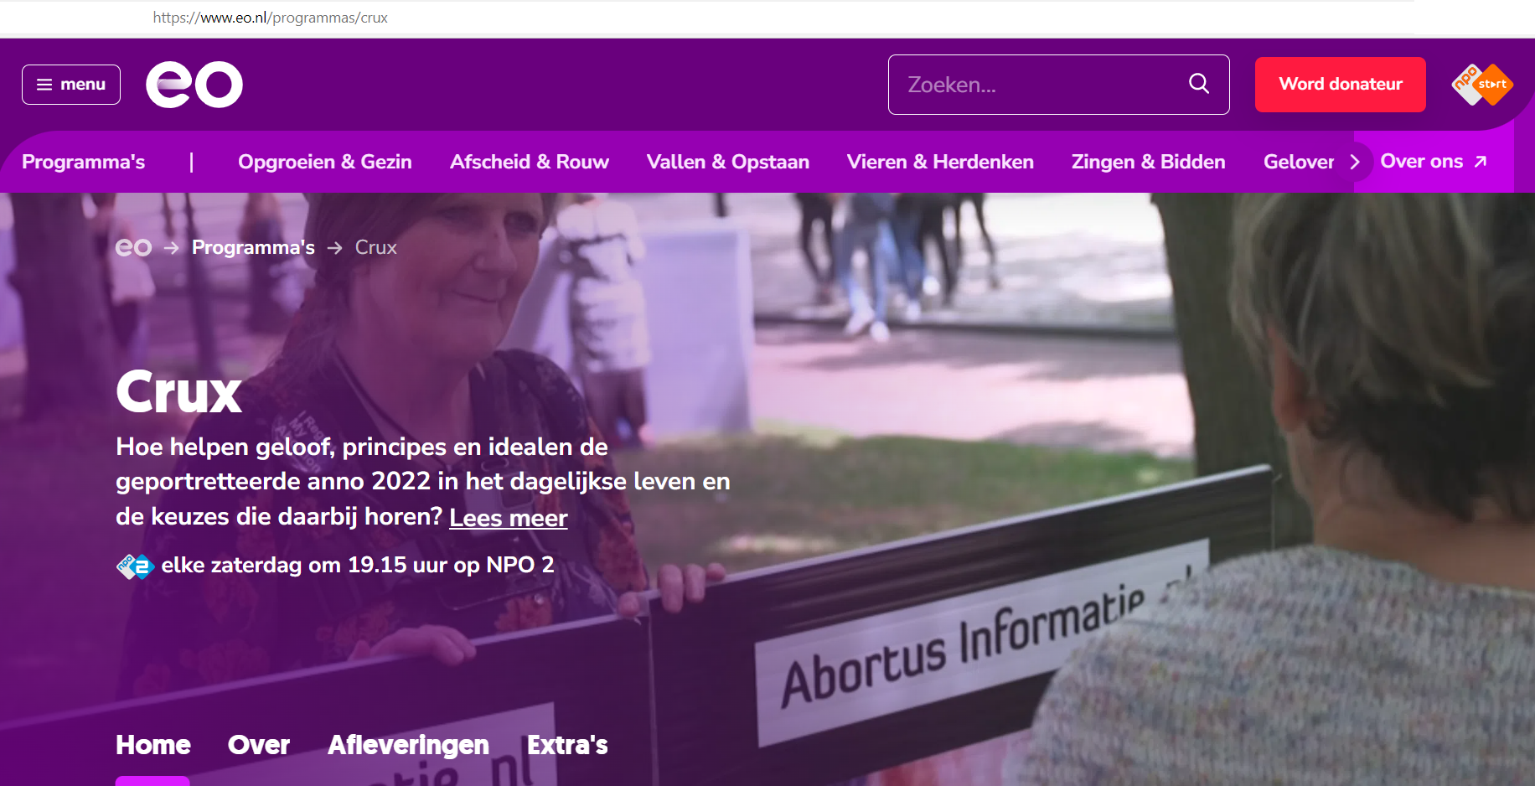
Task: Click the NPO 2 channel logo
Action: tap(135, 566)
